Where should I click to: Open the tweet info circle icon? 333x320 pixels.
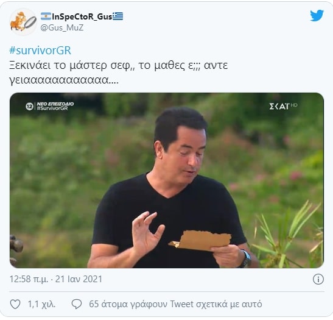tap(318, 279)
